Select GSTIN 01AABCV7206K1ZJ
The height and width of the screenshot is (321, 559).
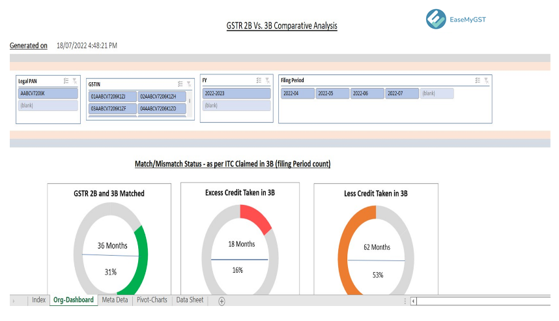[113, 97]
